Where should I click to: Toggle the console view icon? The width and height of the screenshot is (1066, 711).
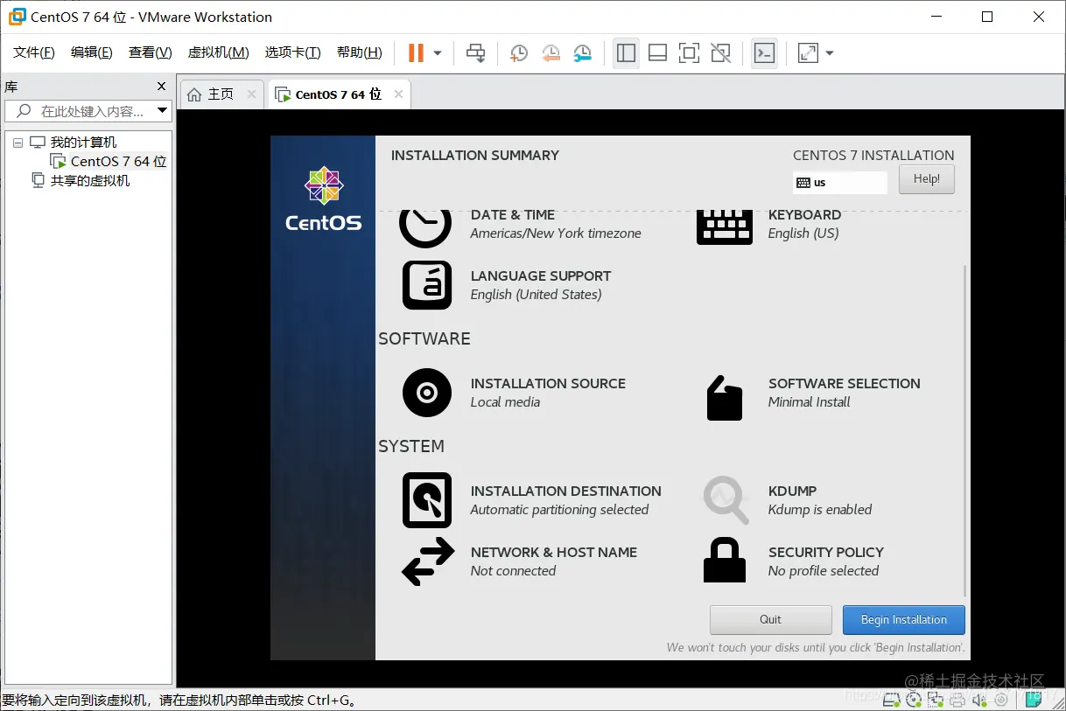(x=764, y=53)
